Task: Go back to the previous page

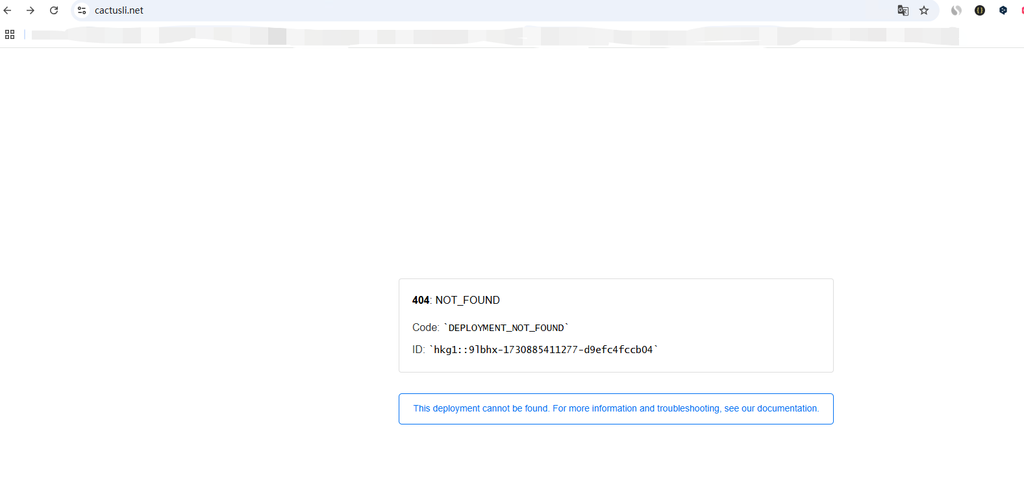Action: point(8,10)
